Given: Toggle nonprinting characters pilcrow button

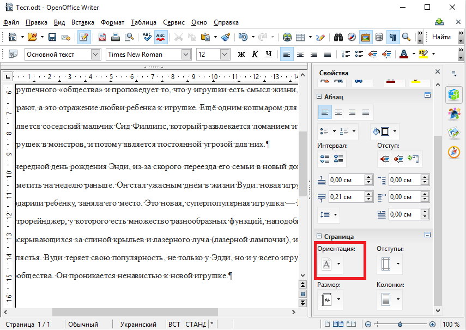Looking at the screenshot, I should [x=392, y=37].
